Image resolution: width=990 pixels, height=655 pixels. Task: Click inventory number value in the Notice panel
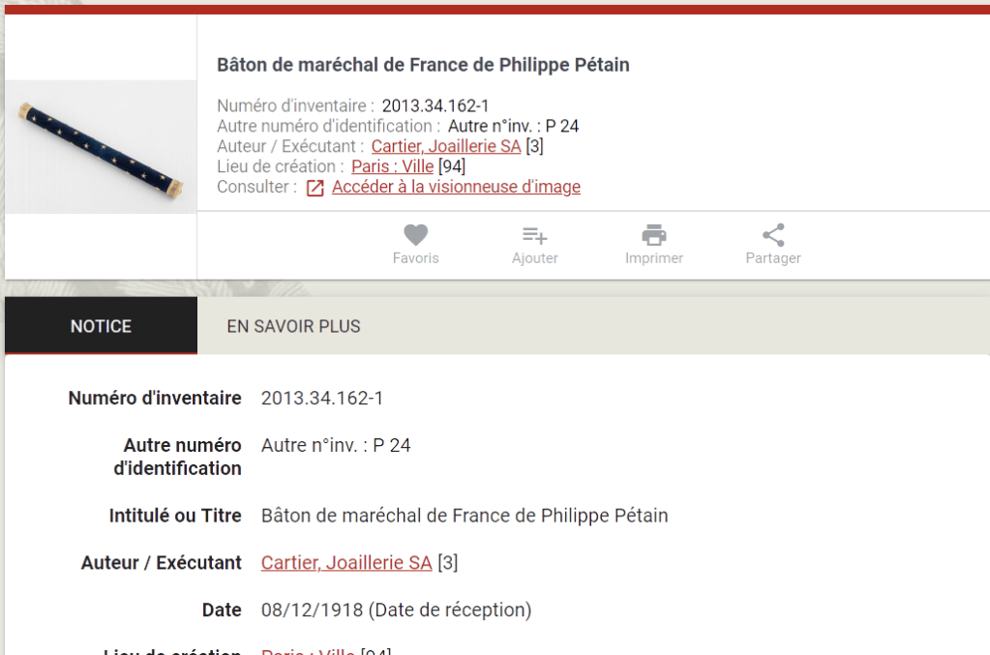pos(322,398)
